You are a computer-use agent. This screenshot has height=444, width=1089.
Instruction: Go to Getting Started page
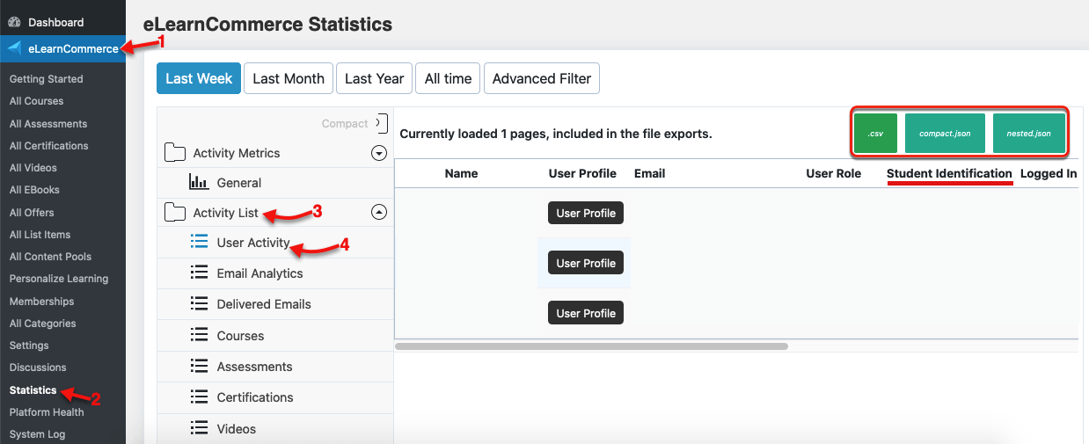pos(46,79)
